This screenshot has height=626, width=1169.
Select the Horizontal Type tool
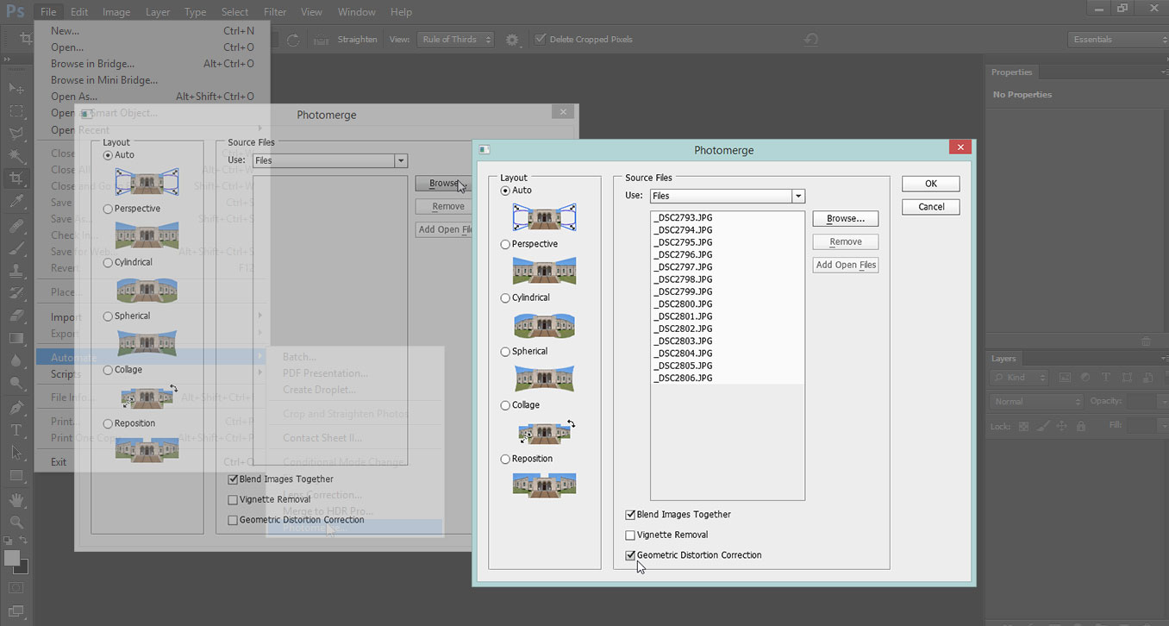tap(16, 429)
